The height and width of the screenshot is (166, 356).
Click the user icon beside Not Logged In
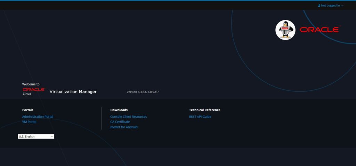coord(319,6)
